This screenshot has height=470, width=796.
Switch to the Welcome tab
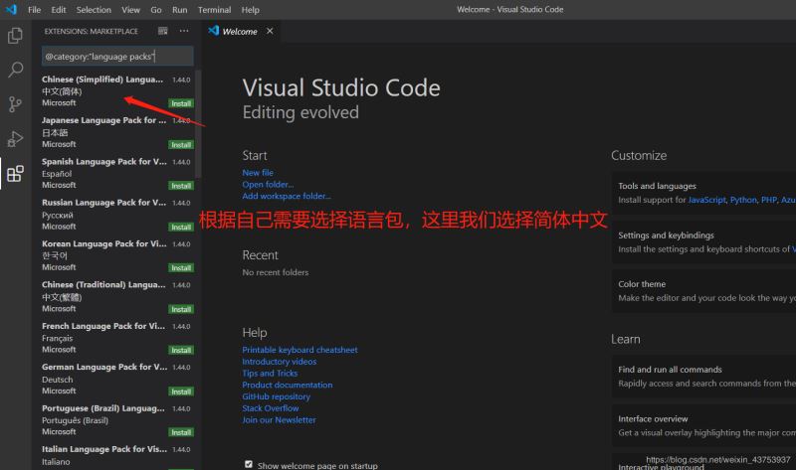pyautogui.click(x=240, y=32)
